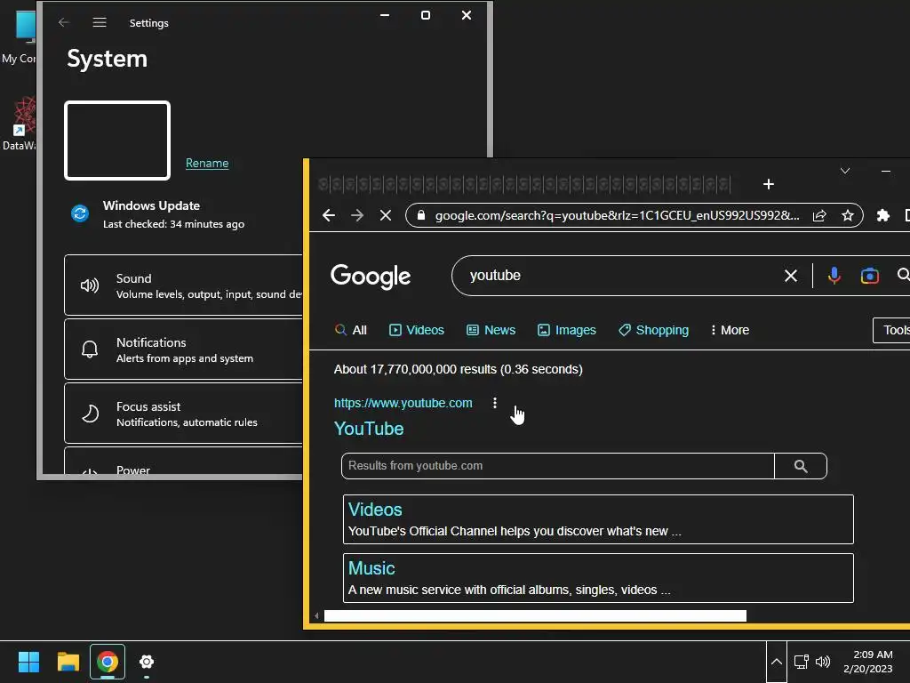This screenshot has width=910, height=683.
Task: Click the scrollbar left arrow in Chrome
Action: (x=316, y=615)
